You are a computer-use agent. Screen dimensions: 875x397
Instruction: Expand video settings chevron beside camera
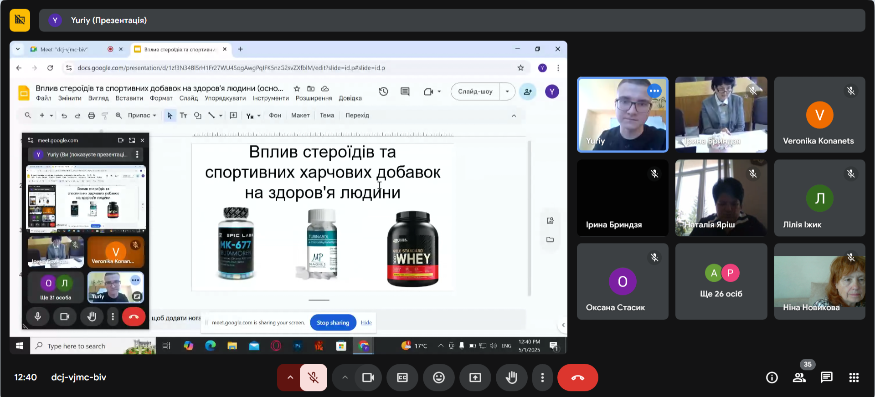345,377
